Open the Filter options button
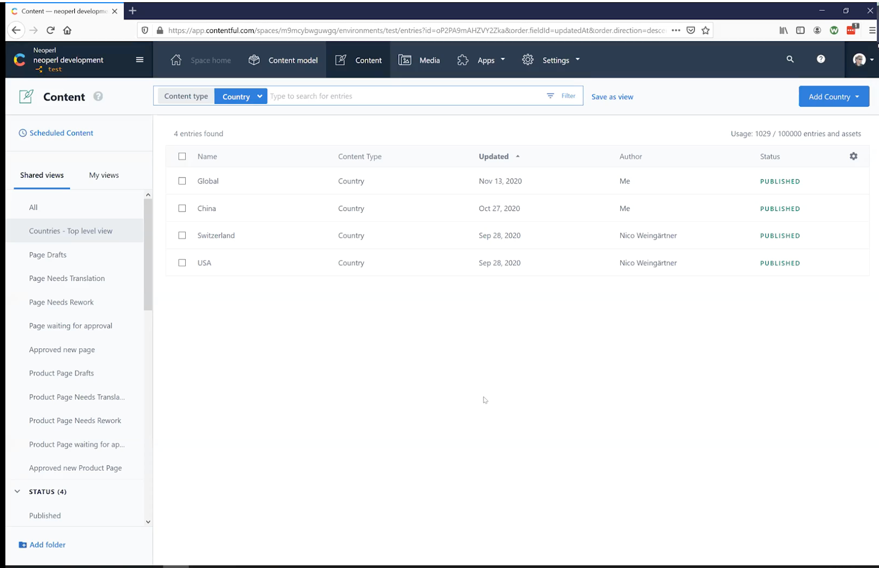 pos(561,96)
